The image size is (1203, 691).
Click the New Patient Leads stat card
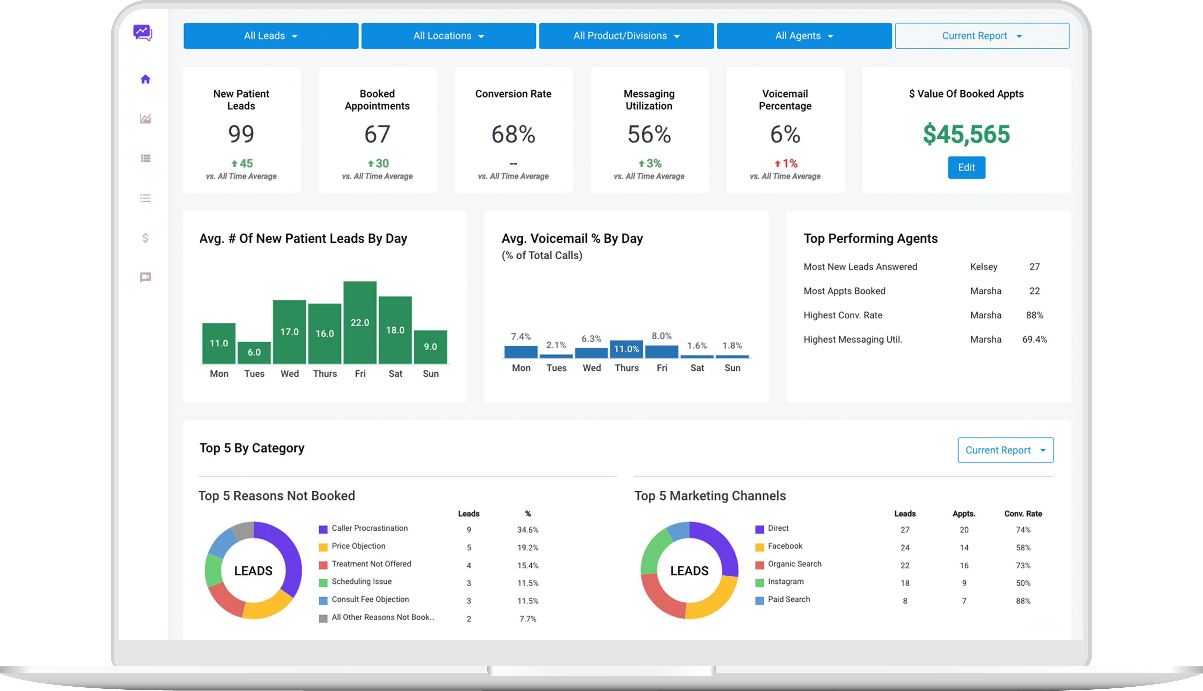pyautogui.click(x=241, y=130)
